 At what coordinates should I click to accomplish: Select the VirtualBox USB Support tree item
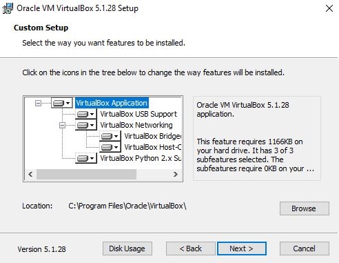point(138,114)
